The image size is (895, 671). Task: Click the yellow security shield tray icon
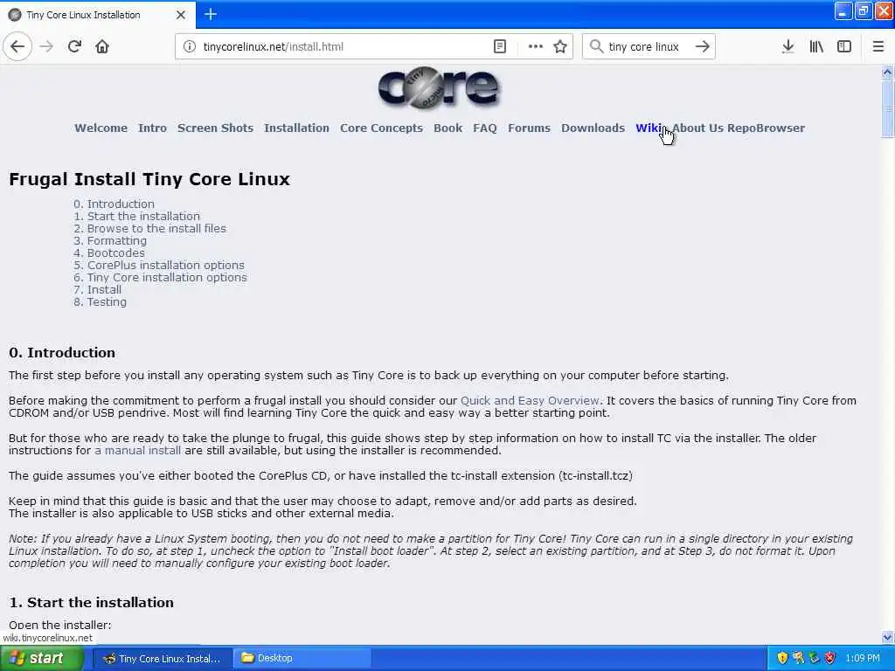782,659
